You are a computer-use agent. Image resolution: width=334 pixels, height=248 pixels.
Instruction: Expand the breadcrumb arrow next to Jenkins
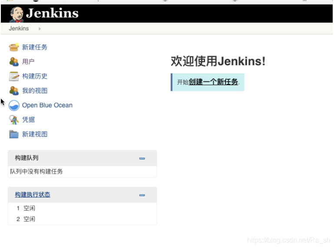point(40,29)
